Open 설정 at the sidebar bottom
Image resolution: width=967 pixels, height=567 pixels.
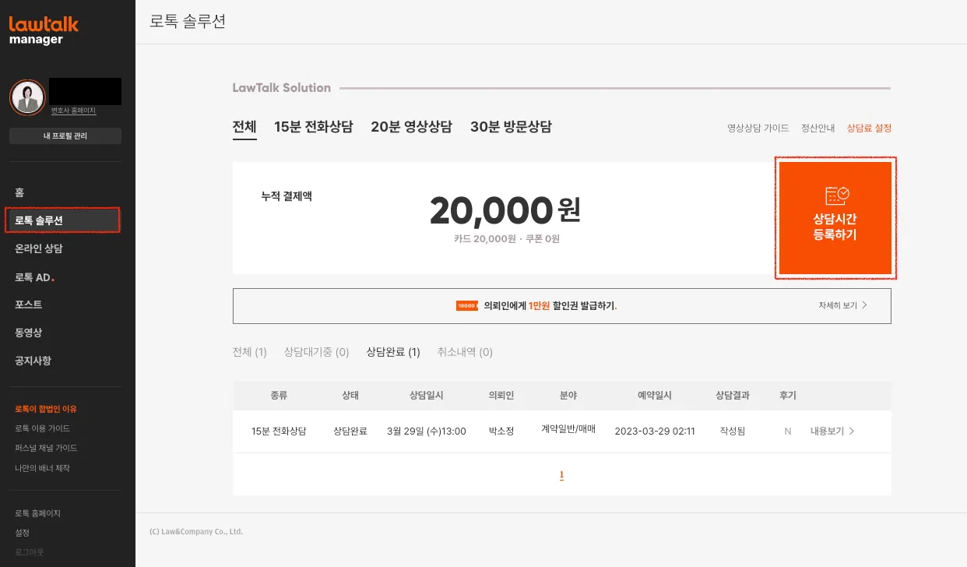(22, 533)
